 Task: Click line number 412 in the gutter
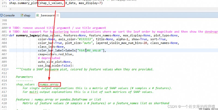coord(4,73)
